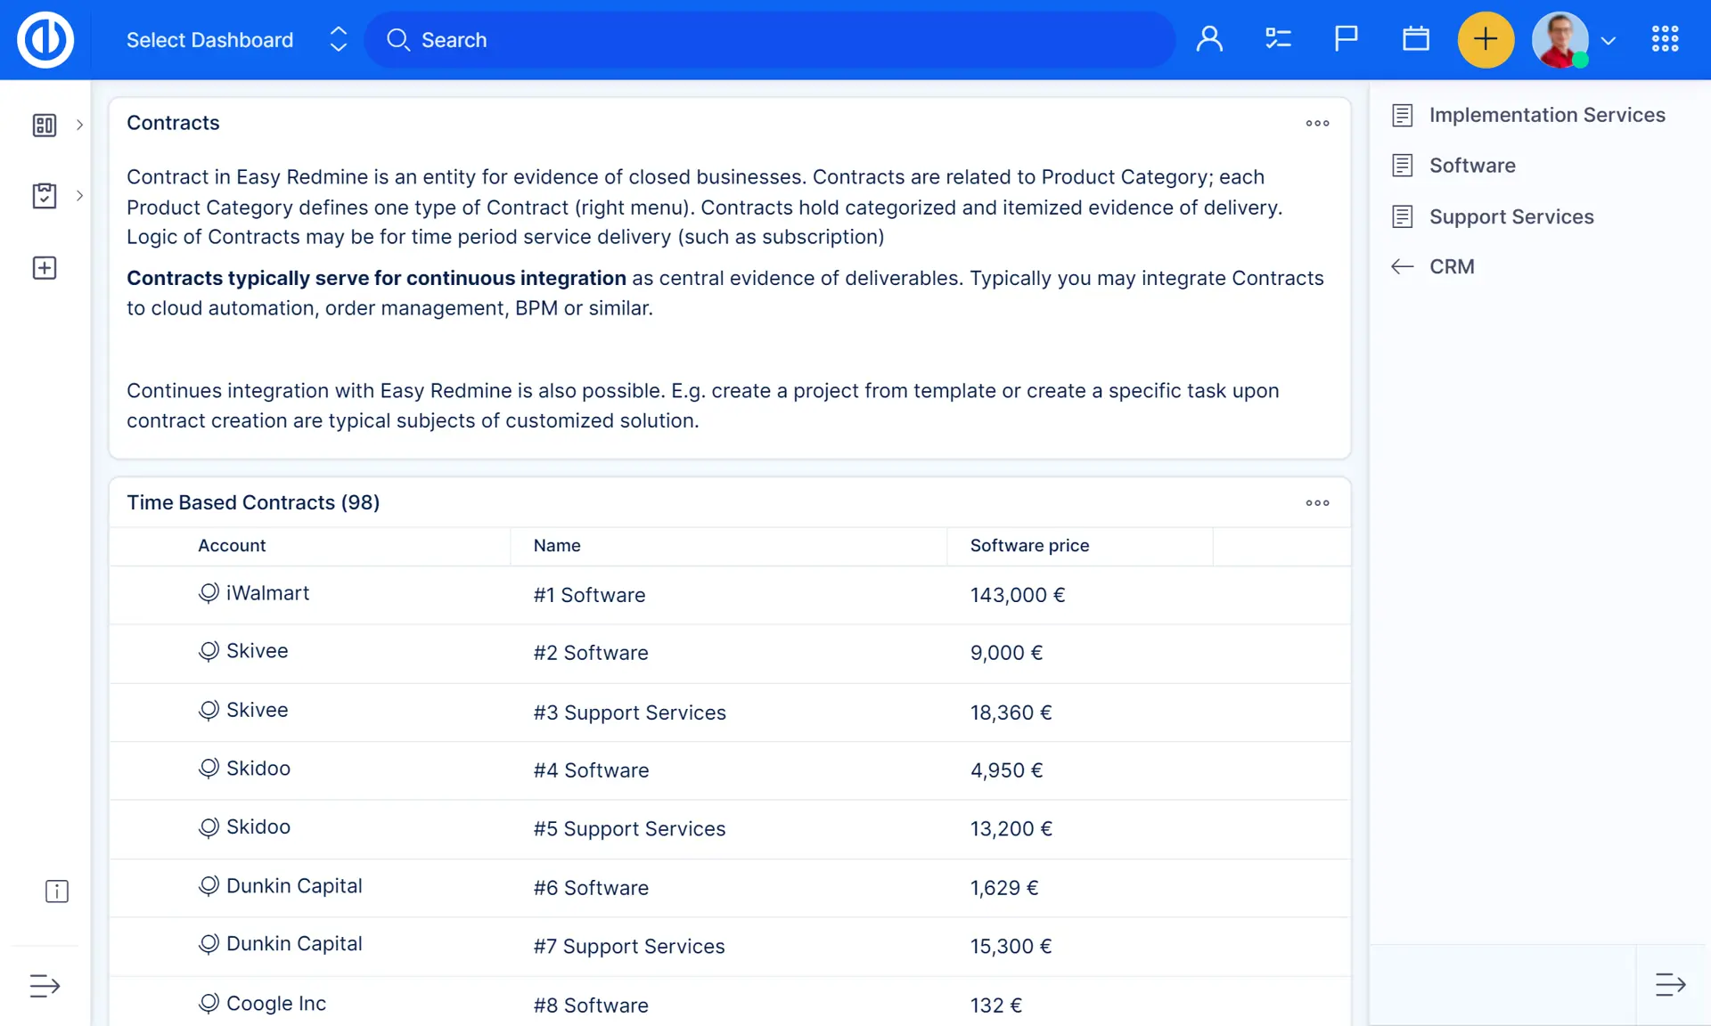Open the Implementation Services link
The width and height of the screenshot is (1711, 1026).
coord(1546,115)
